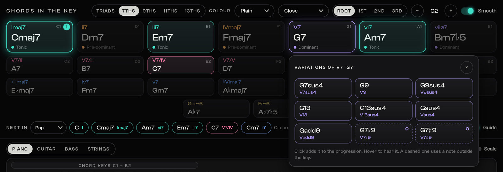This screenshot has height=172, width=503.
Task: Pick the Cmaj7 Imaj7 next chord chip
Action: 112,127
